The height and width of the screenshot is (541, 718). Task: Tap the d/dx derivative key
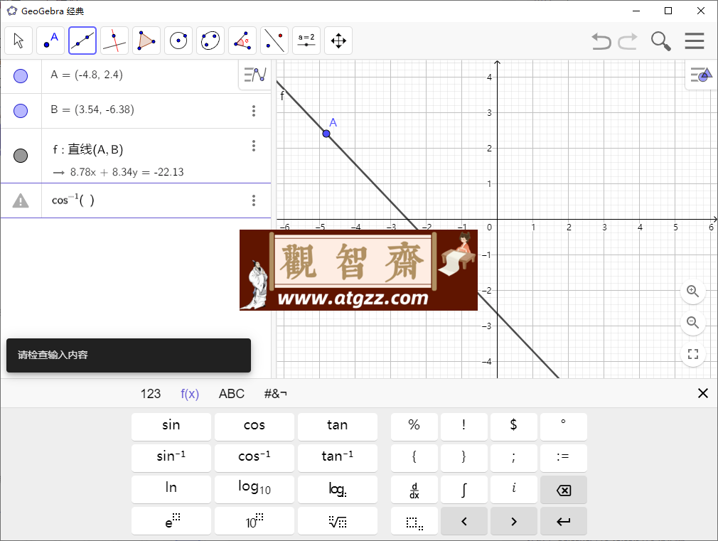tap(414, 489)
